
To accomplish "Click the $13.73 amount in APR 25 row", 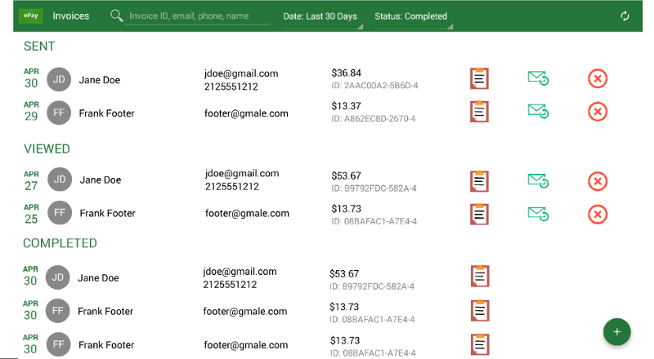I will (346, 209).
